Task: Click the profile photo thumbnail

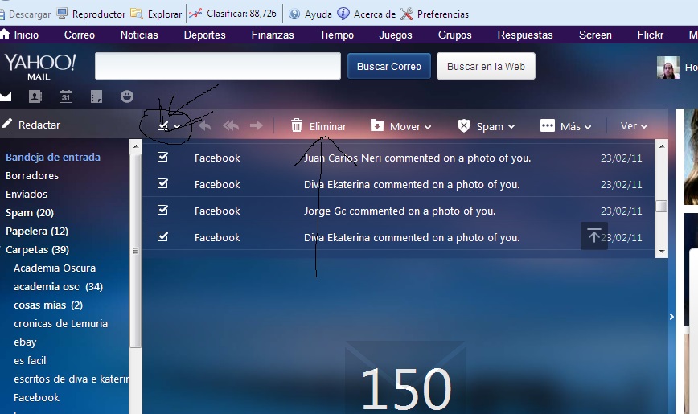Action: 667,68
